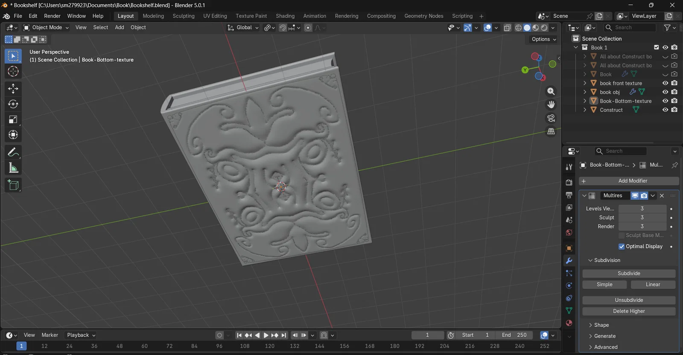Toggle visibility of the Construct object
Image resolution: width=683 pixels, height=355 pixels.
[x=665, y=110]
